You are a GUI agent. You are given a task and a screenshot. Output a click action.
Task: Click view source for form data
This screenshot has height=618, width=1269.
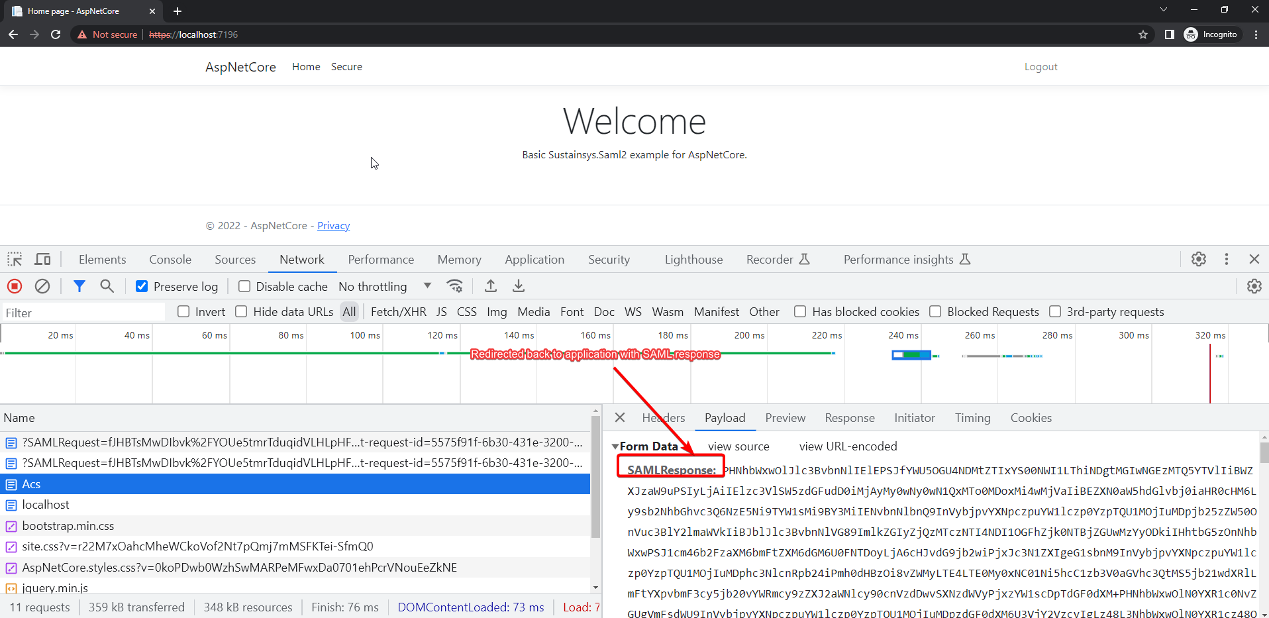point(738,446)
